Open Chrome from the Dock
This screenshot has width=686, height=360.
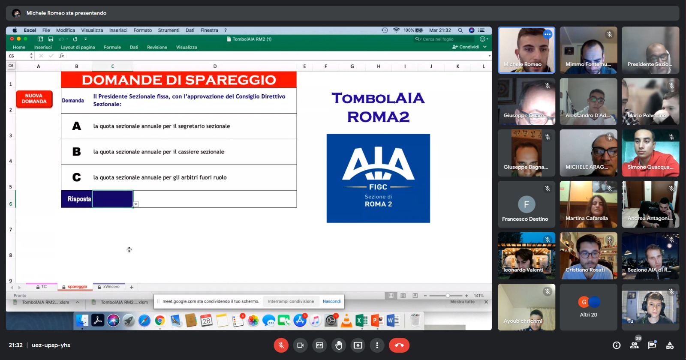click(x=160, y=321)
